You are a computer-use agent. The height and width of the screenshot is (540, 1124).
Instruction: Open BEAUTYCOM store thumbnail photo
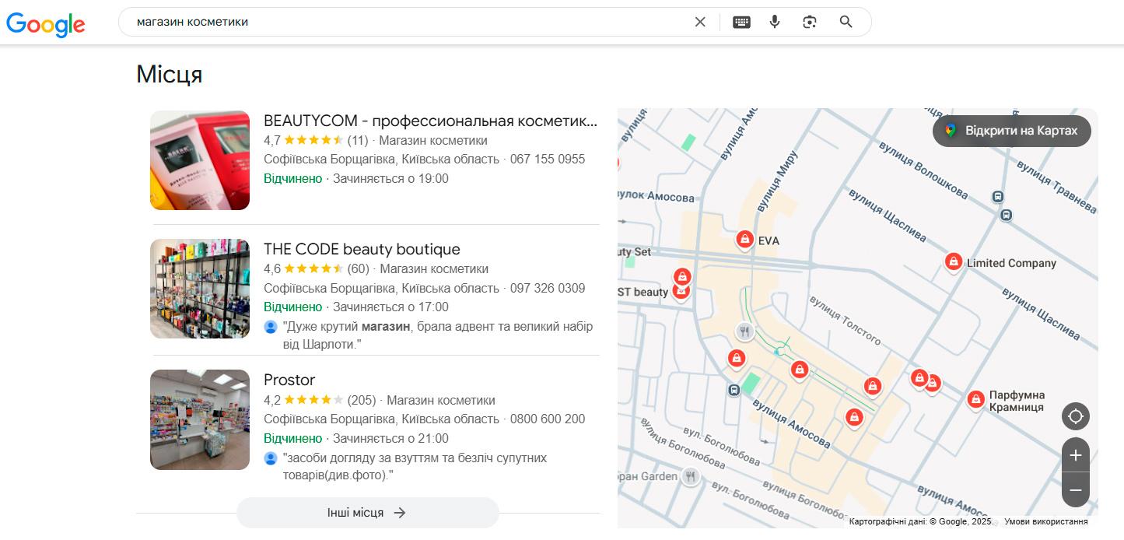coord(200,160)
